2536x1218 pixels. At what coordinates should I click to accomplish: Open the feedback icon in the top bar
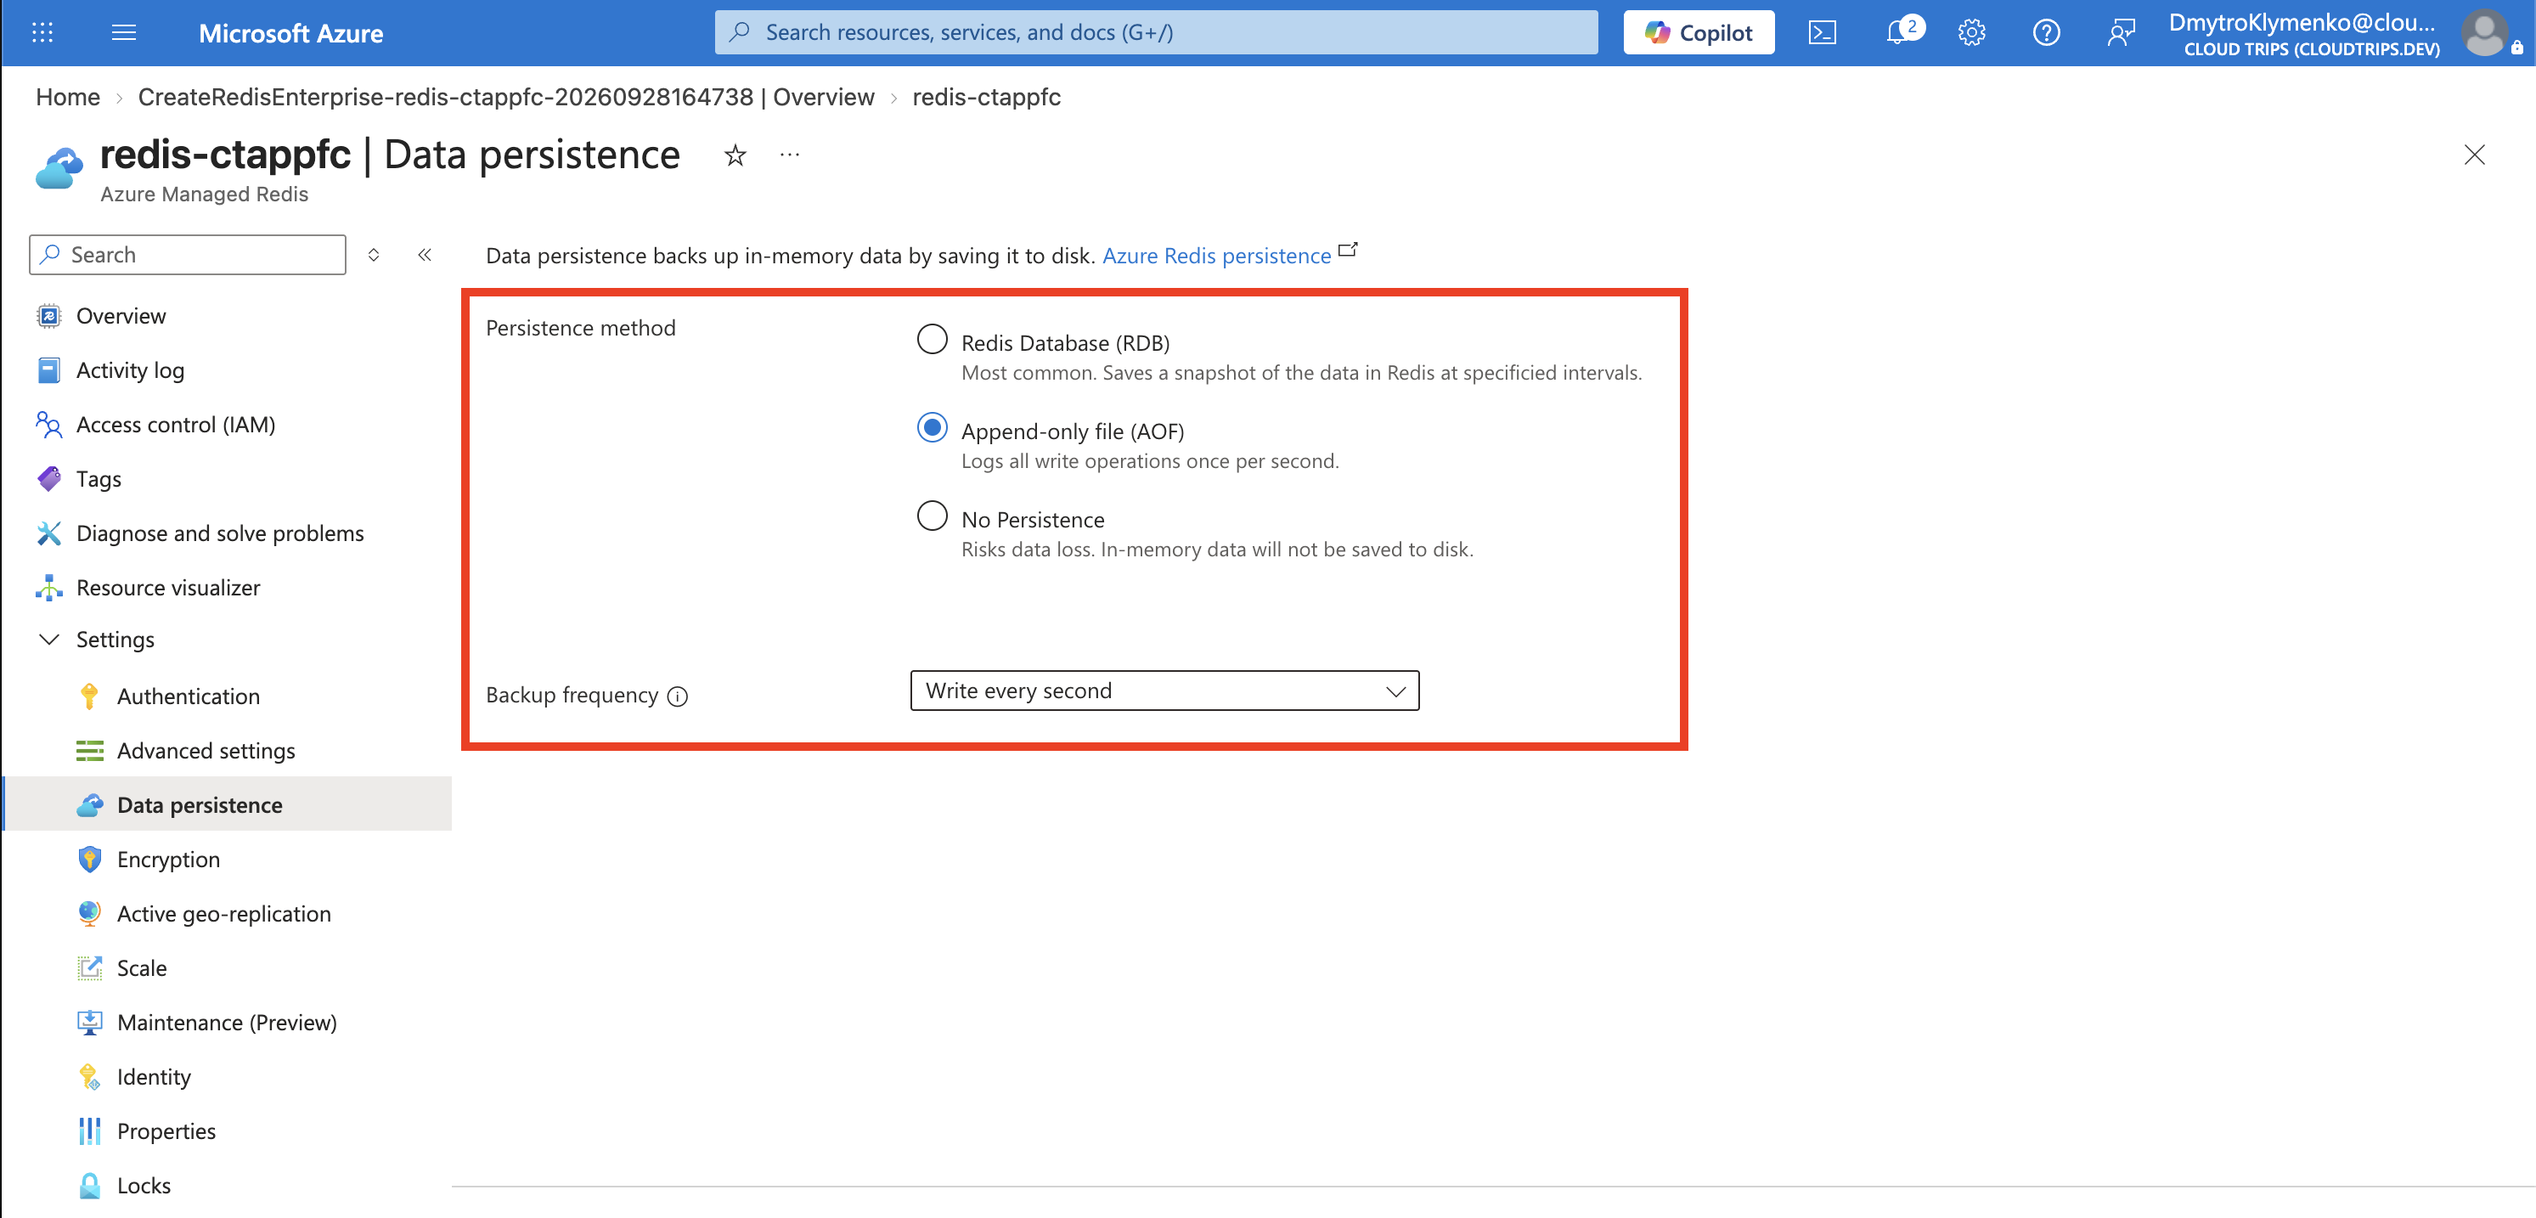coord(2121,32)
